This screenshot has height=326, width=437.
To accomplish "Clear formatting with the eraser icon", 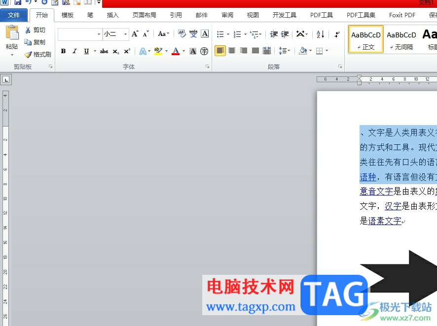I will tap(182, 34).
